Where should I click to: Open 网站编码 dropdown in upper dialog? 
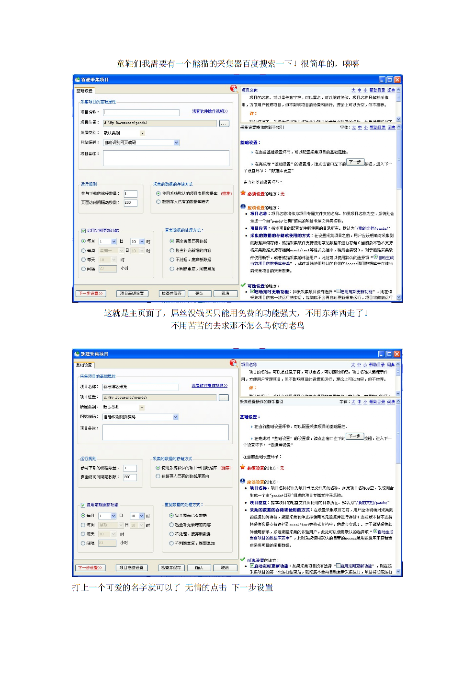click(x=176, y=142)
